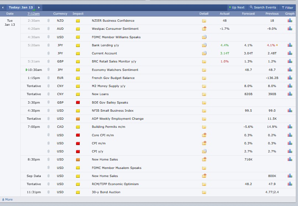Toggle alert speaker for French Gov Budget Balance
Viewport: 298px width, 206px height.
click(x=49, y=78)
